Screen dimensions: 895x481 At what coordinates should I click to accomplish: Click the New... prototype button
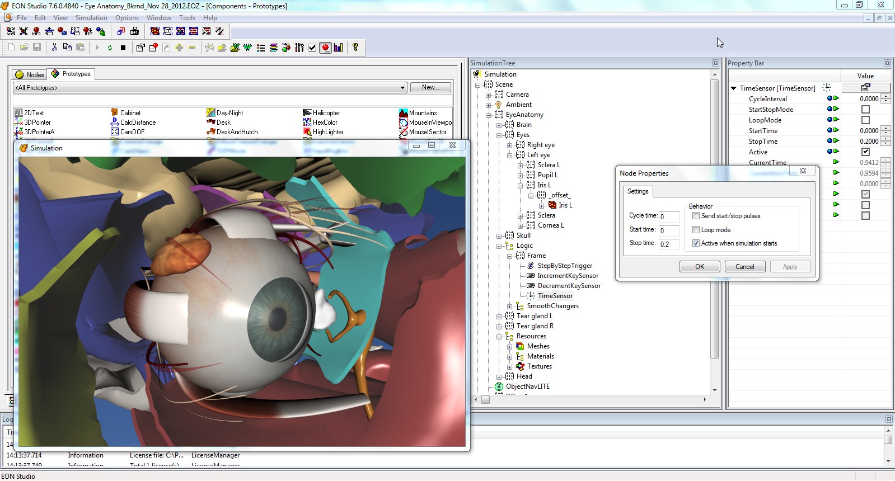tap(430, 87)
